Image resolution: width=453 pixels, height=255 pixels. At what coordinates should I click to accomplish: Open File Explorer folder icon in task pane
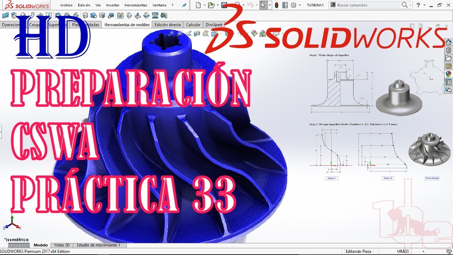coord(448,58)
